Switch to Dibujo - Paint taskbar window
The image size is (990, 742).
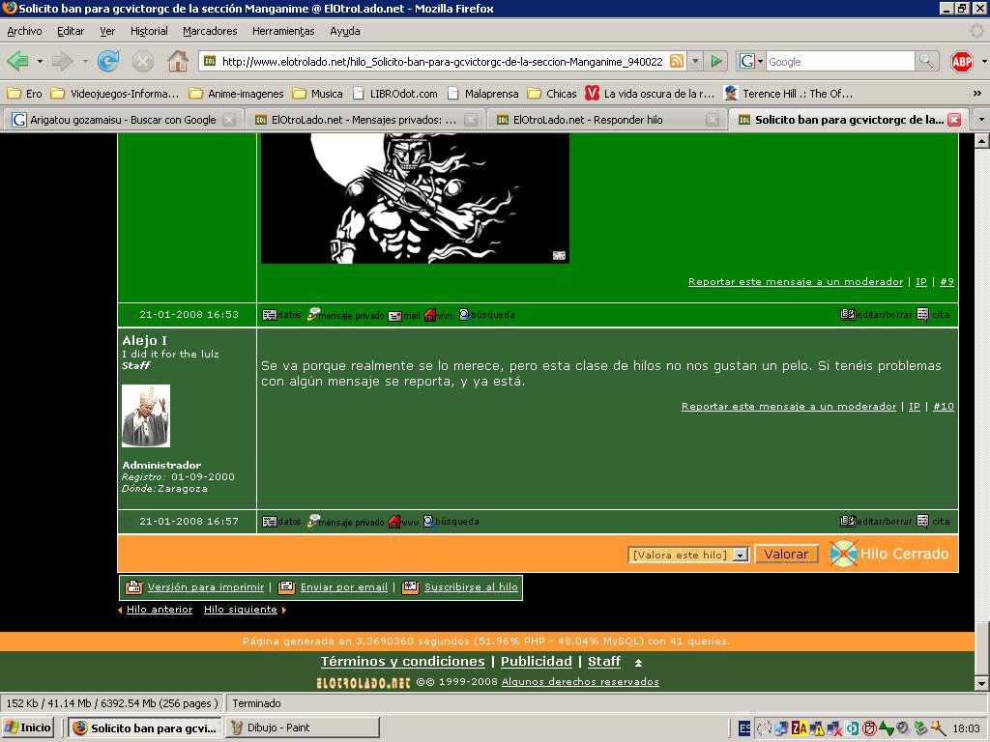click(x=303, y=728)
